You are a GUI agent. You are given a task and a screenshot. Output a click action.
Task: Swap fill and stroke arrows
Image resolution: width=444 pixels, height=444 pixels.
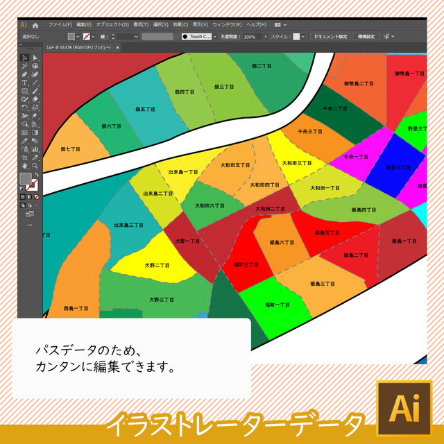37,175
